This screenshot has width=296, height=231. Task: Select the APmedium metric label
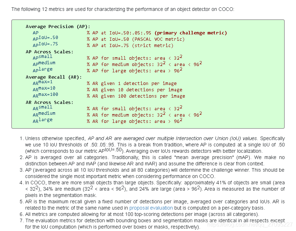44,64
